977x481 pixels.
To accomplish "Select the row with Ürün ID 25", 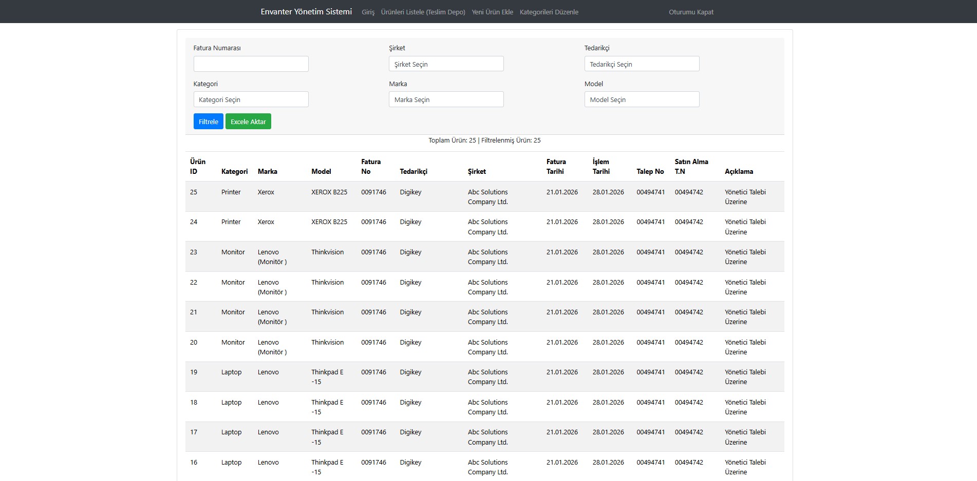I will pyautogui.click(x=194, y=192).
